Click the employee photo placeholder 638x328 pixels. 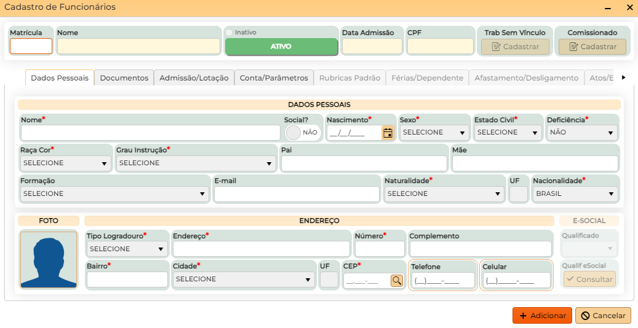click(49, 259)
